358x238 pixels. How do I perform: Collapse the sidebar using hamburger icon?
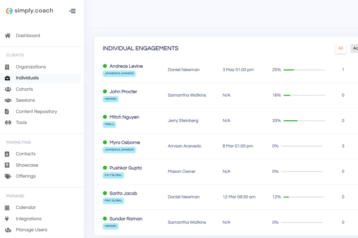(73, 11)
